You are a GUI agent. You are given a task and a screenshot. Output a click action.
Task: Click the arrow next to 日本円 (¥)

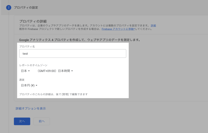point(37,85)
